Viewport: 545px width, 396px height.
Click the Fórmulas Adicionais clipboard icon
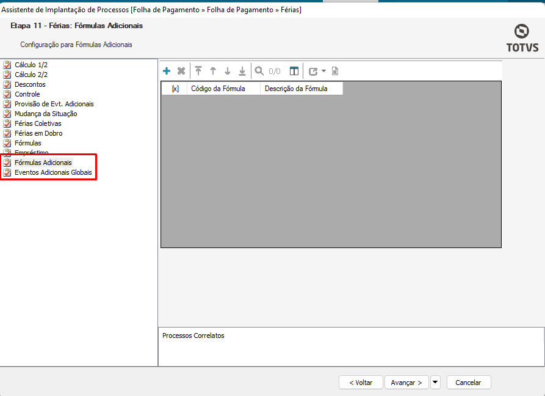click(x=7, y=163)
